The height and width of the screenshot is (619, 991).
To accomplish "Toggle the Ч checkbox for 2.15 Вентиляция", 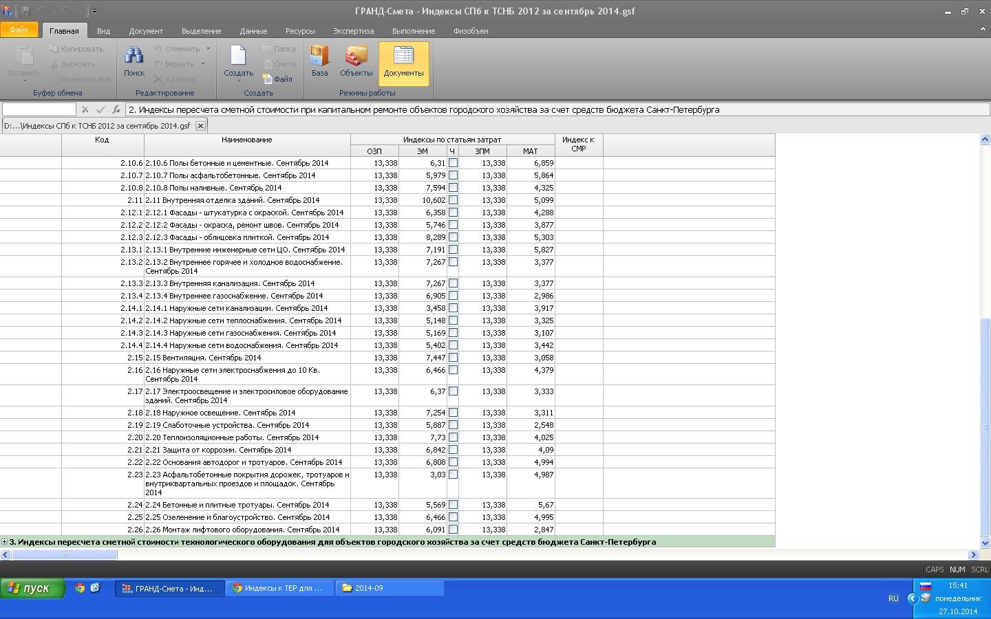I will 453,358.
